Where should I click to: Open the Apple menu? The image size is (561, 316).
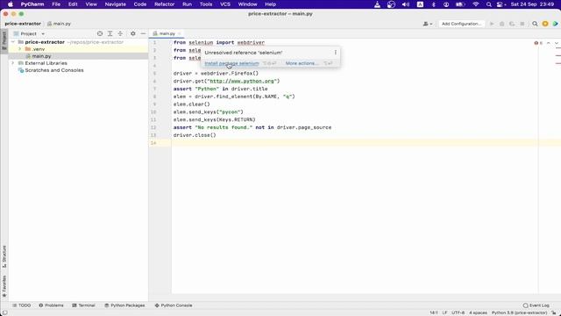point(10,4)
